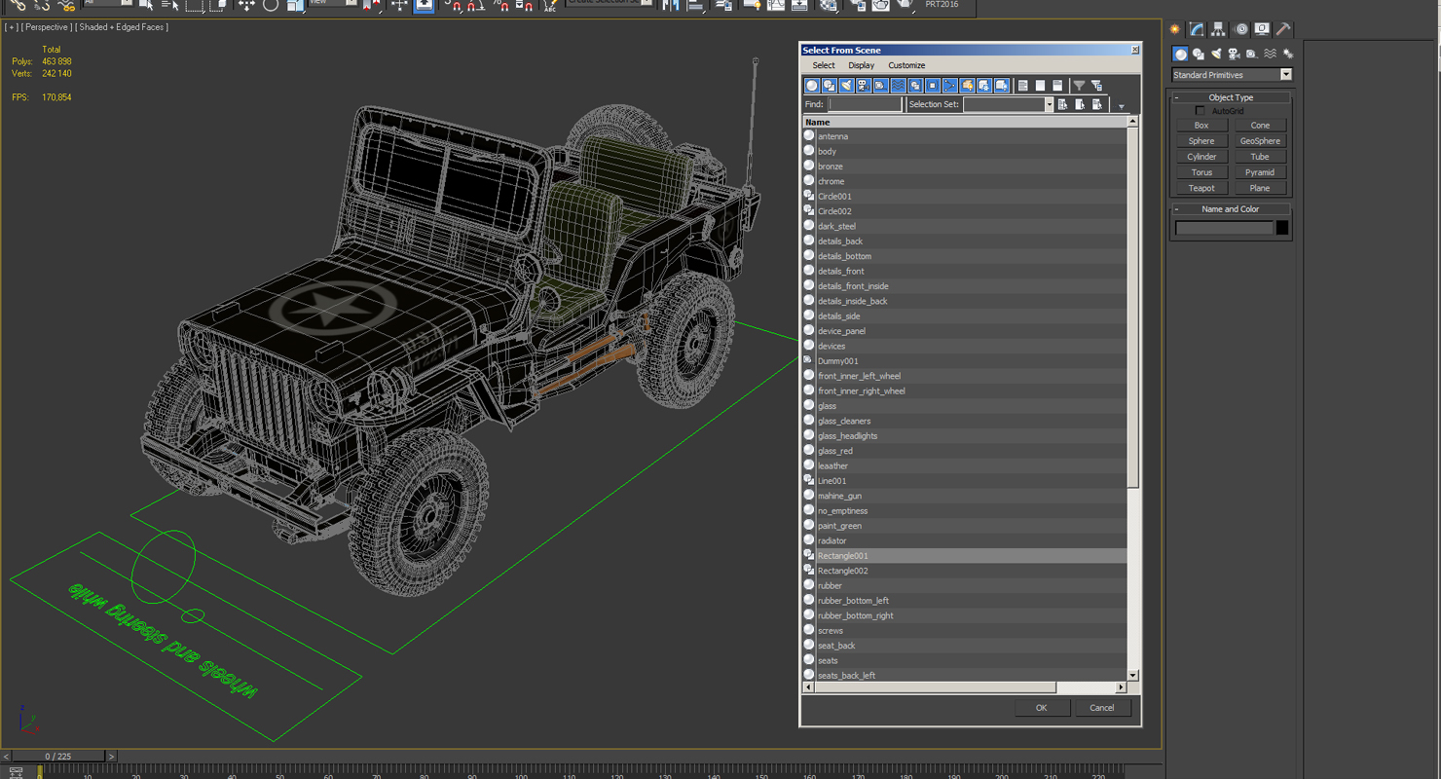Image resolution: width=1441 pixels, height=779 pixels.
Task: Select the Dummy001 row in the list
Action: 964,361
